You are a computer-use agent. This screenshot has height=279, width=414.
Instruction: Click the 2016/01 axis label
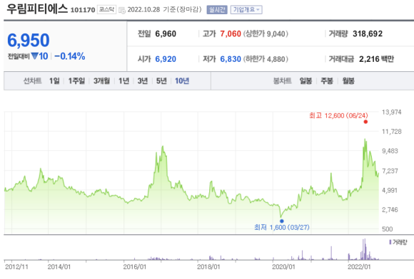click(135, 267)
